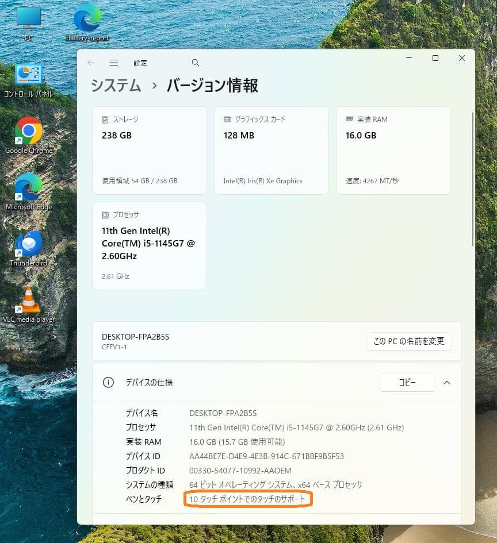Viewport: 497px width, 543px height.
Task: Collapse the デバイスの仕様 section chevron
Action: (x=447, y=383)
